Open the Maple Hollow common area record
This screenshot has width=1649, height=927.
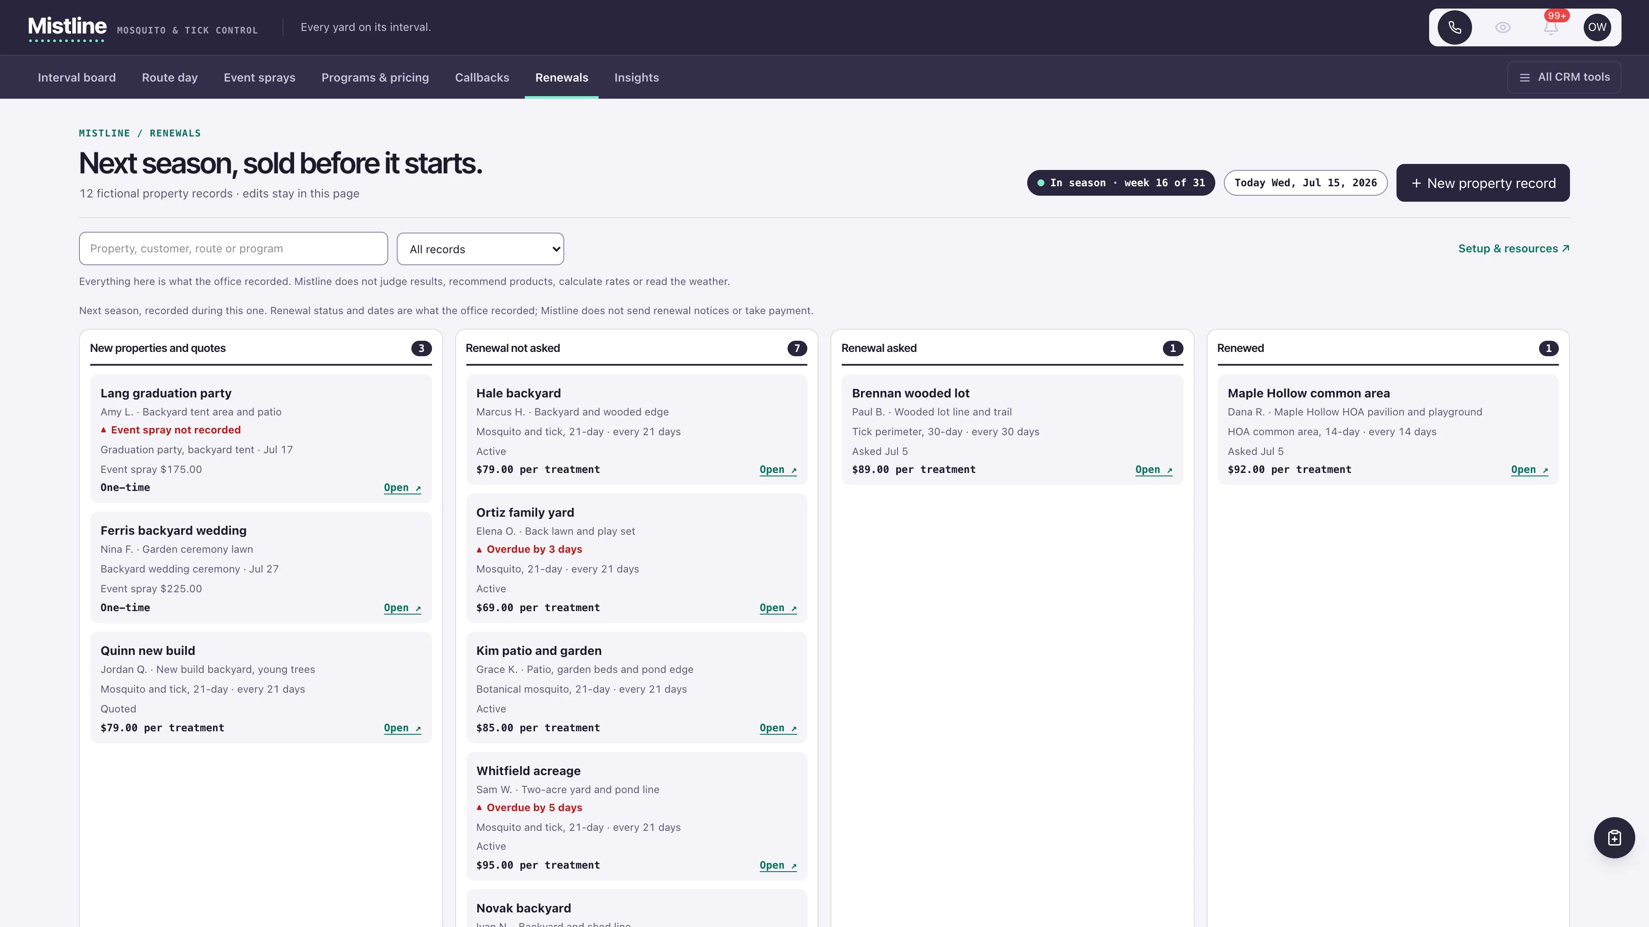pyautogui.click(x=1529, y=470)
